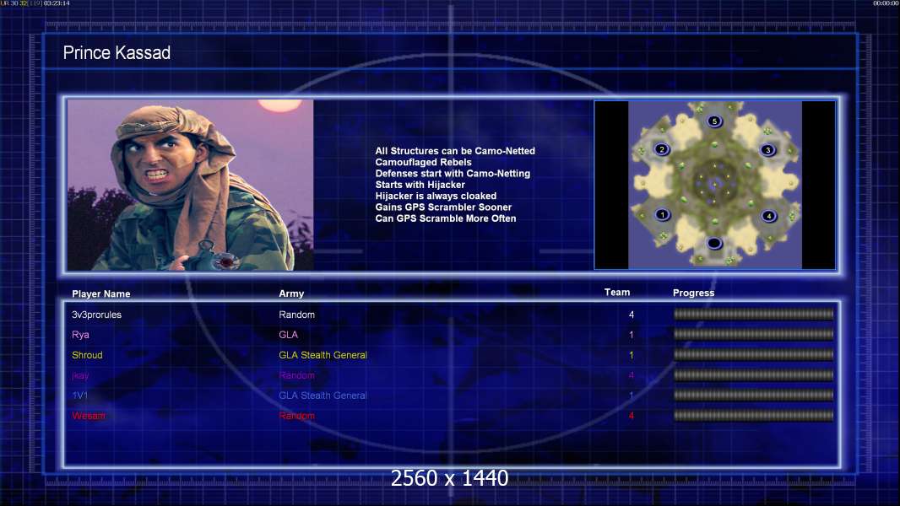Select player name Shroud

coord(87,355)
